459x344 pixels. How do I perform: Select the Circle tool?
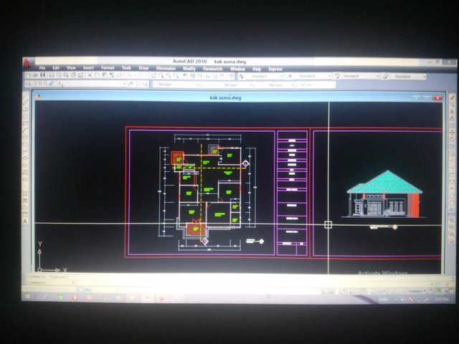[26, 137]
